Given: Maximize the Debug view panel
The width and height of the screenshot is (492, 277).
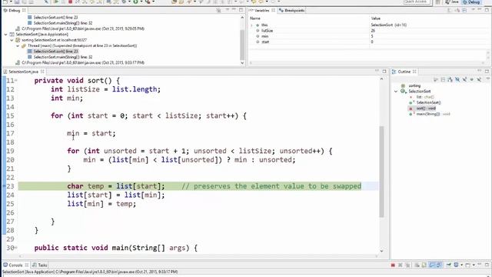Looking at the screenshot, I should (241, 10).
